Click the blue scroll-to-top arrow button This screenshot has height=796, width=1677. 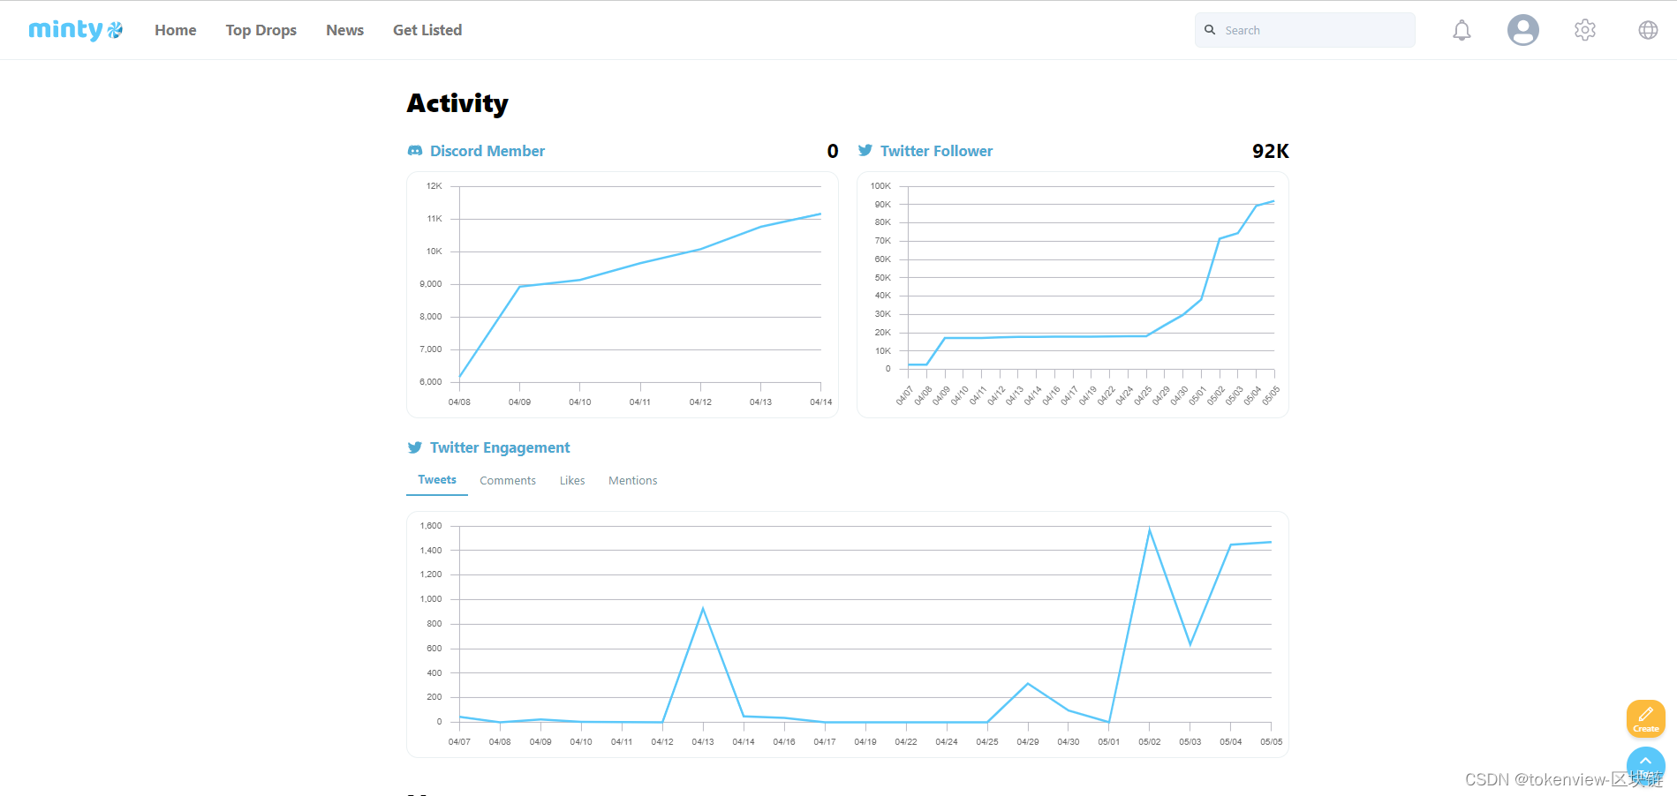point(1646,765)
